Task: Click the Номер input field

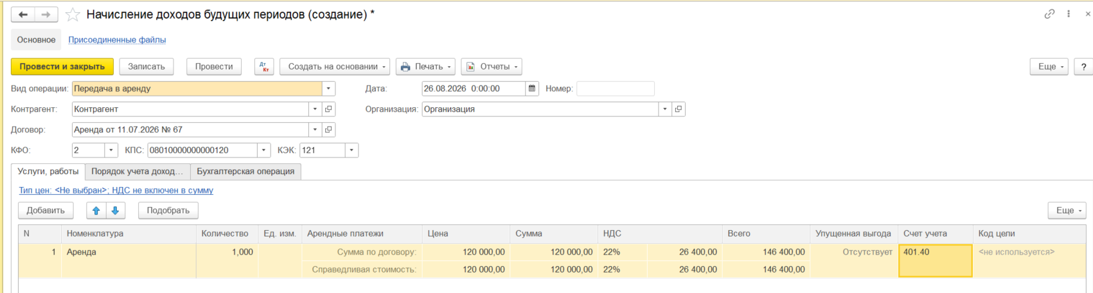Action: pos(616,89)
